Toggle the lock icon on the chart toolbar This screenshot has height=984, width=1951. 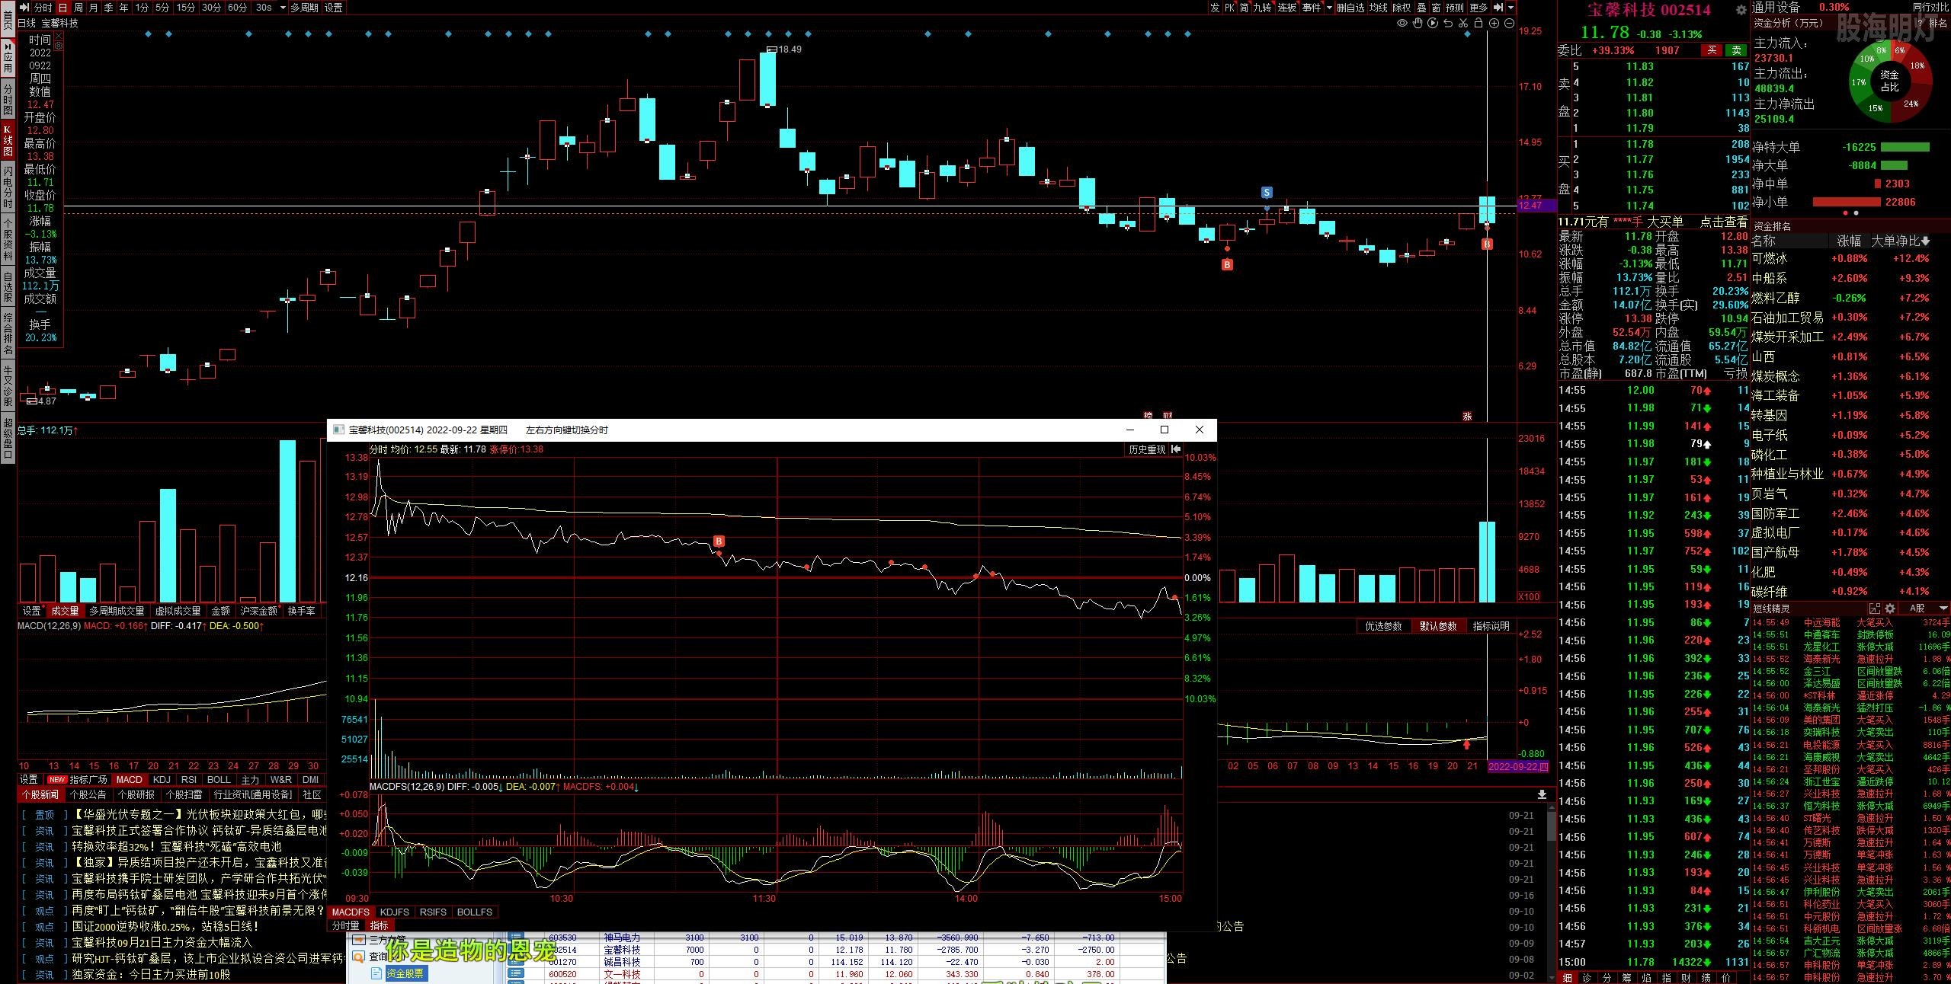[1478, 24]
